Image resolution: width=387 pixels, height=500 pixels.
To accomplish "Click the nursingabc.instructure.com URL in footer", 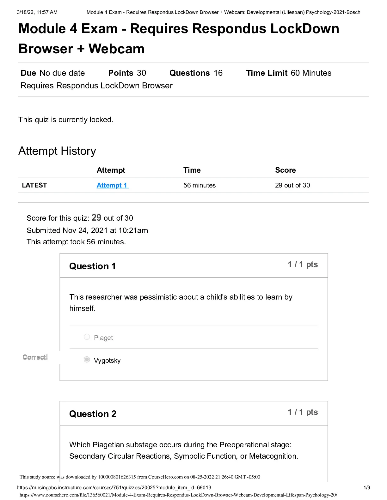I will 114,488.
